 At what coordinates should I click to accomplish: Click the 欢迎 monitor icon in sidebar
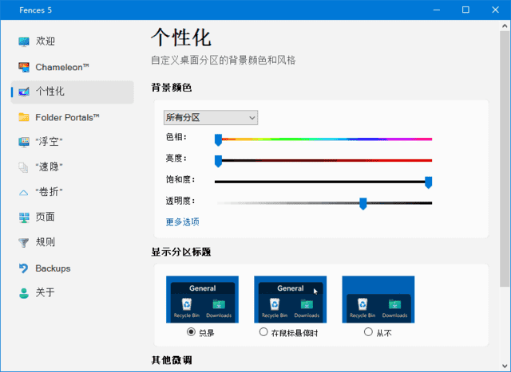point(24,41)
